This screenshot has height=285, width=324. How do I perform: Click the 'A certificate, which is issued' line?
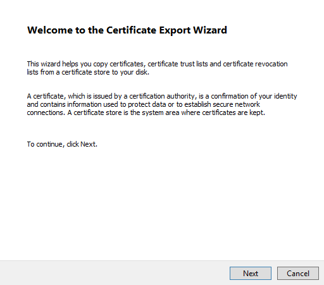pos(162,96)
